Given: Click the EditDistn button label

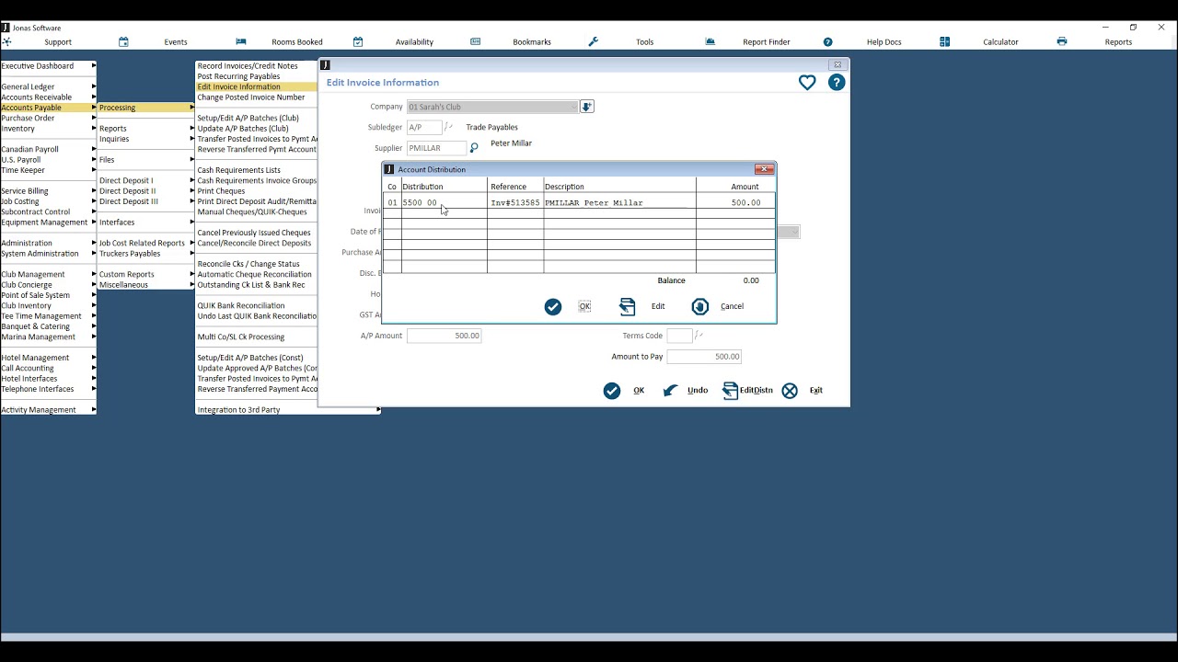Looking at the screenshot, I should pos(756,391).
